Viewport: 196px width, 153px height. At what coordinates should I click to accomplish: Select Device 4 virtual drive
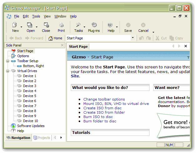(x=30, y=91)
